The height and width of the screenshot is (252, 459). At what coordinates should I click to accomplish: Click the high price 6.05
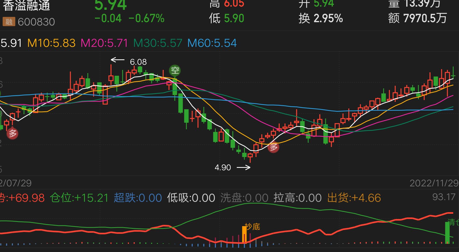[234, 4]
